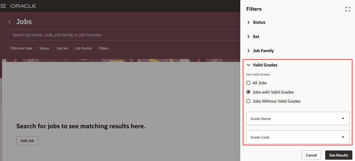Click the Has Valid Grades label
The height and width of the screenshot is (161, 355).
pyautogui.click(x=258, y=74)
